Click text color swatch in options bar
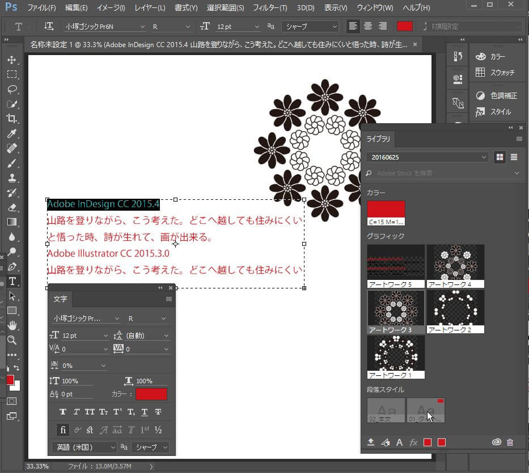 pyautogui.click(x=405, y=26)
